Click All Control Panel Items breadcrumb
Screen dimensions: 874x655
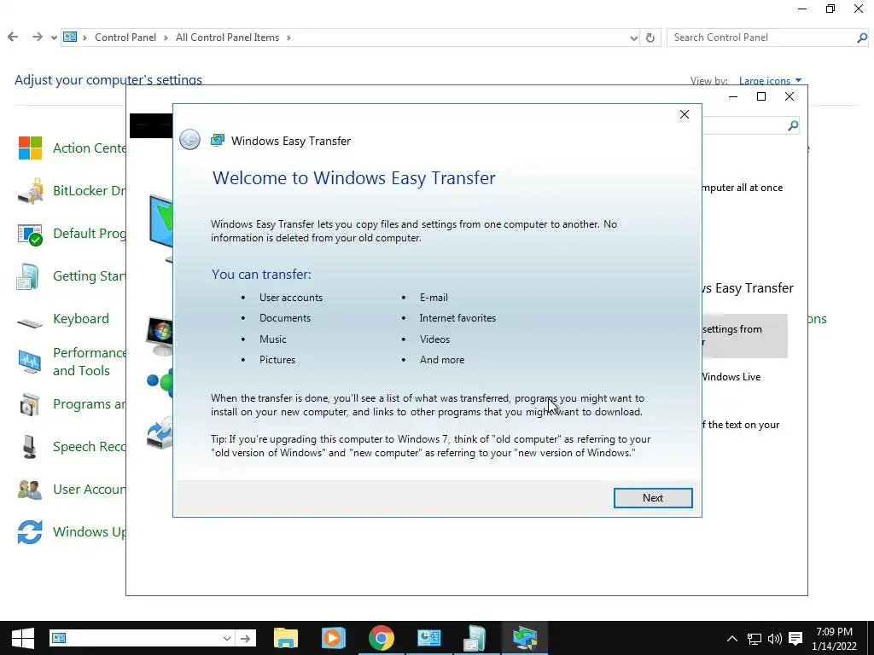click(x=227, y=38)
